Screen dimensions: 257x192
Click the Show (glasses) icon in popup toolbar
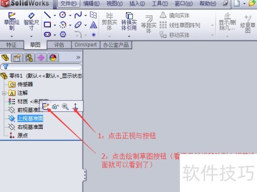point(56,107)
